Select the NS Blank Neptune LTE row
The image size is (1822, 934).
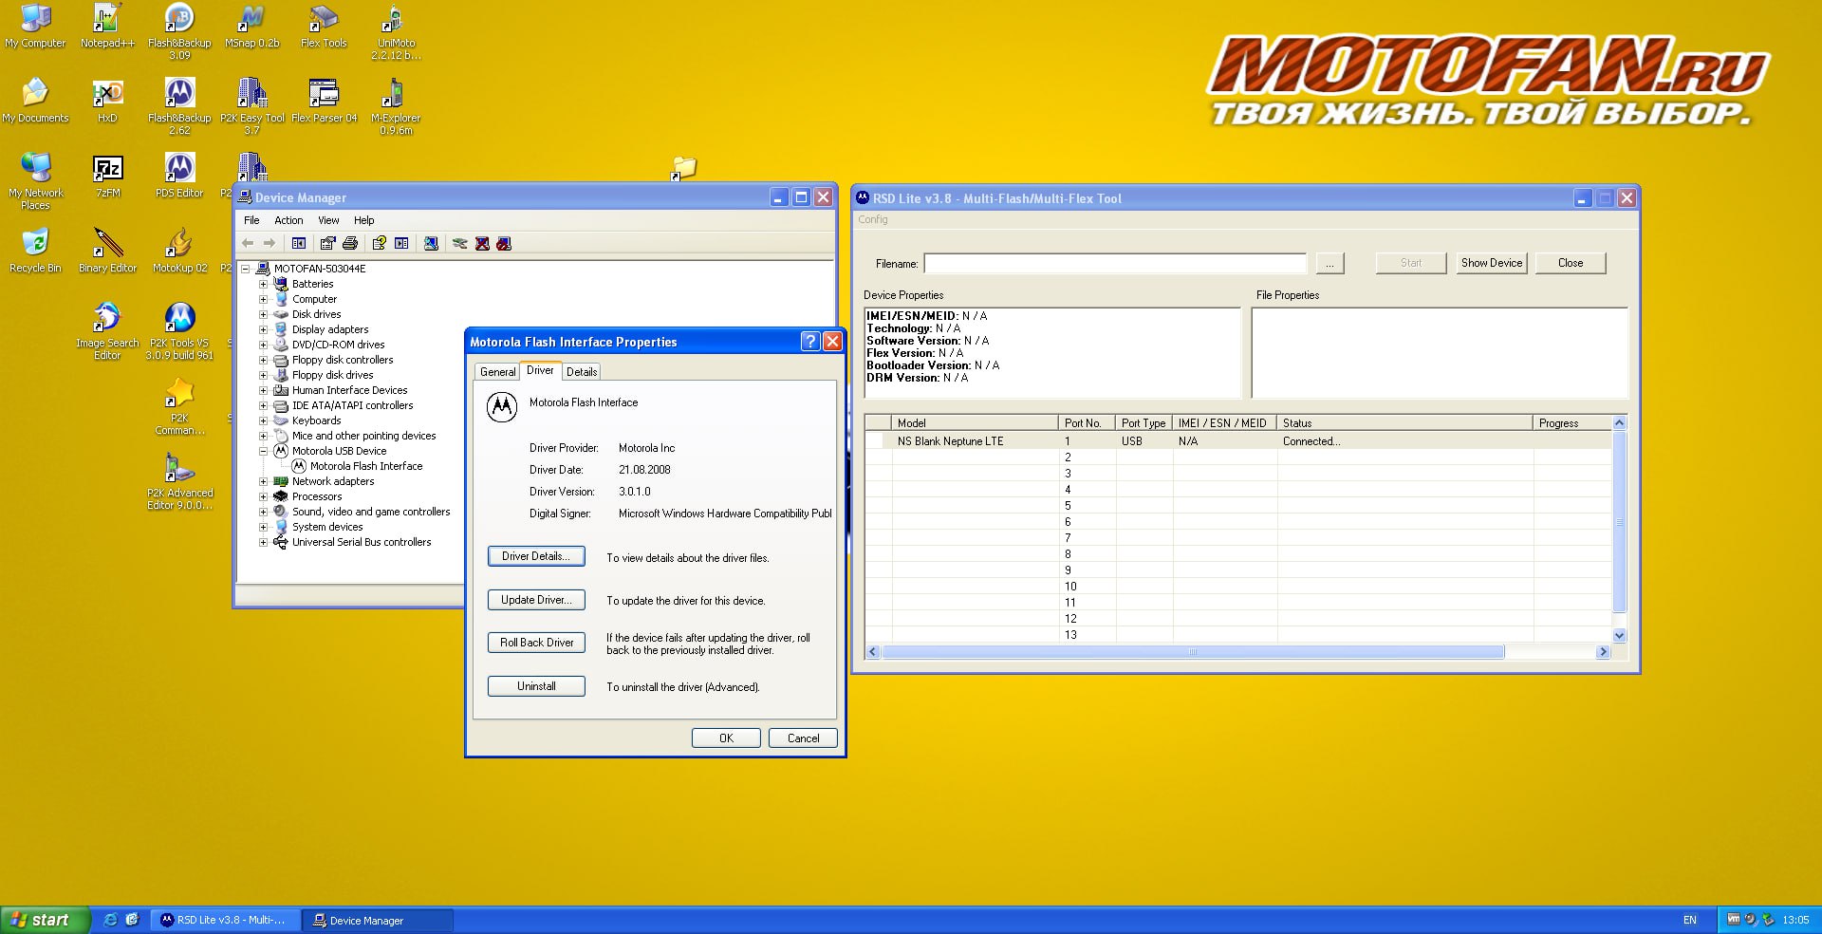click(x=1238, y=441)
